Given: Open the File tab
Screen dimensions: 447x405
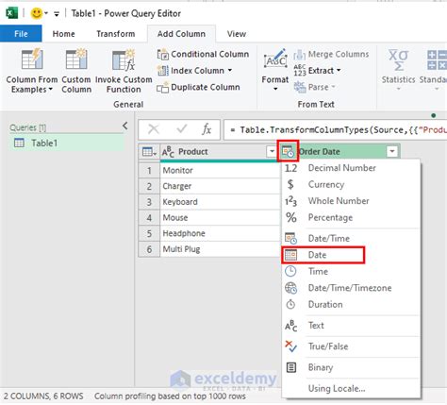Looking at the screenshot, I should pos(21,34).
